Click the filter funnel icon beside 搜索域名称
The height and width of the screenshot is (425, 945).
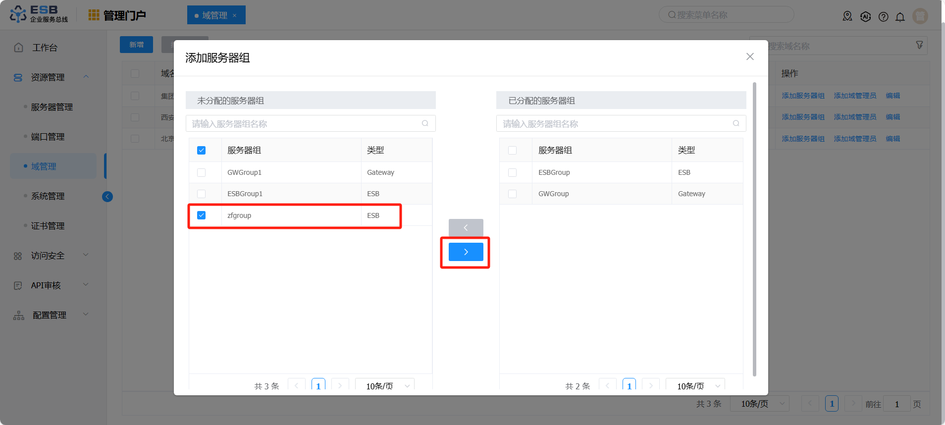(919, 45)
